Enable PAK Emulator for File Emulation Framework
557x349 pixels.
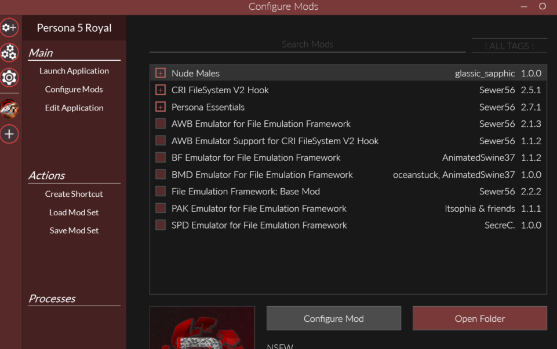tap(161, 208)
